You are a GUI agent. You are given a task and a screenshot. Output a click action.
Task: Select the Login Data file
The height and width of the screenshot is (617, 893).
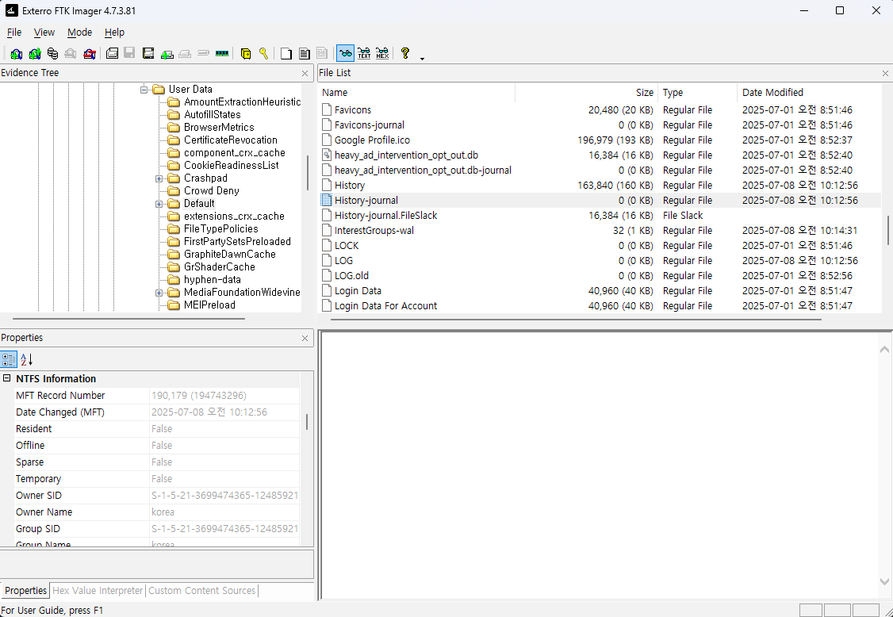[358, 291]
